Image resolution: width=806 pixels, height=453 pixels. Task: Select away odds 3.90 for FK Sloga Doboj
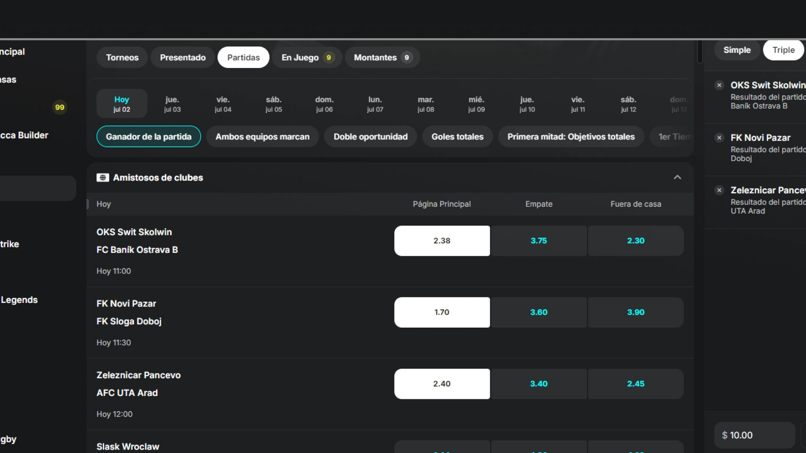[x=636, y=312]
